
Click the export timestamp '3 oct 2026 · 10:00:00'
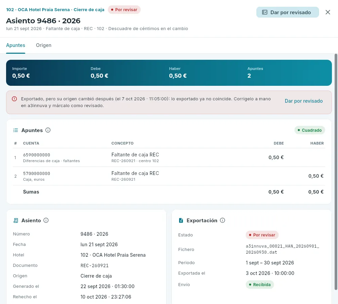270,273
